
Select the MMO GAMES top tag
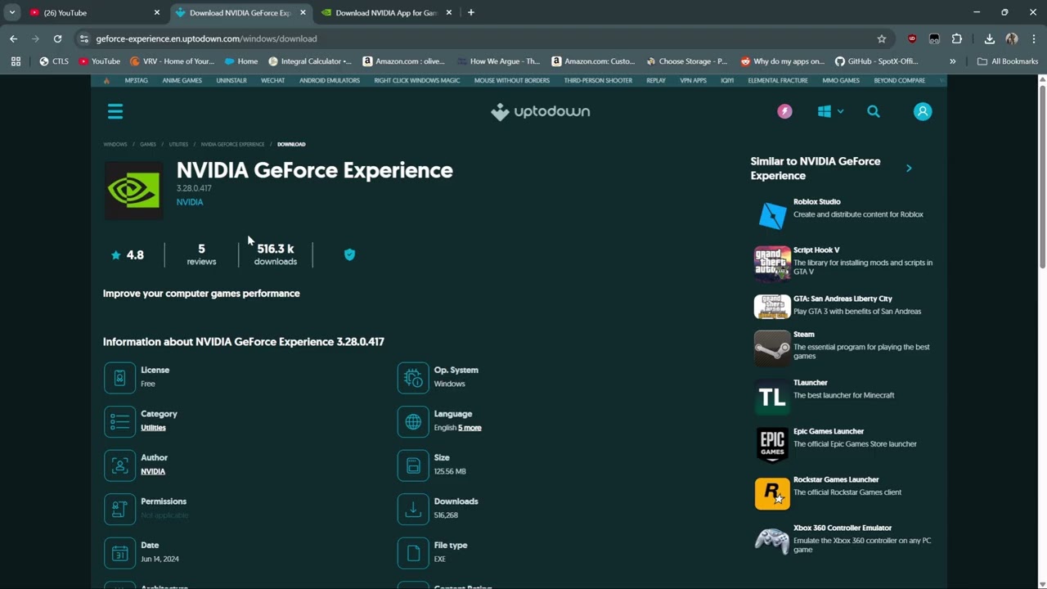click(x=841, y=81)
